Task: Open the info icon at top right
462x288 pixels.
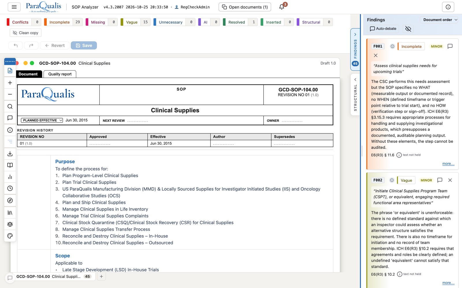Action: point(448,7)
